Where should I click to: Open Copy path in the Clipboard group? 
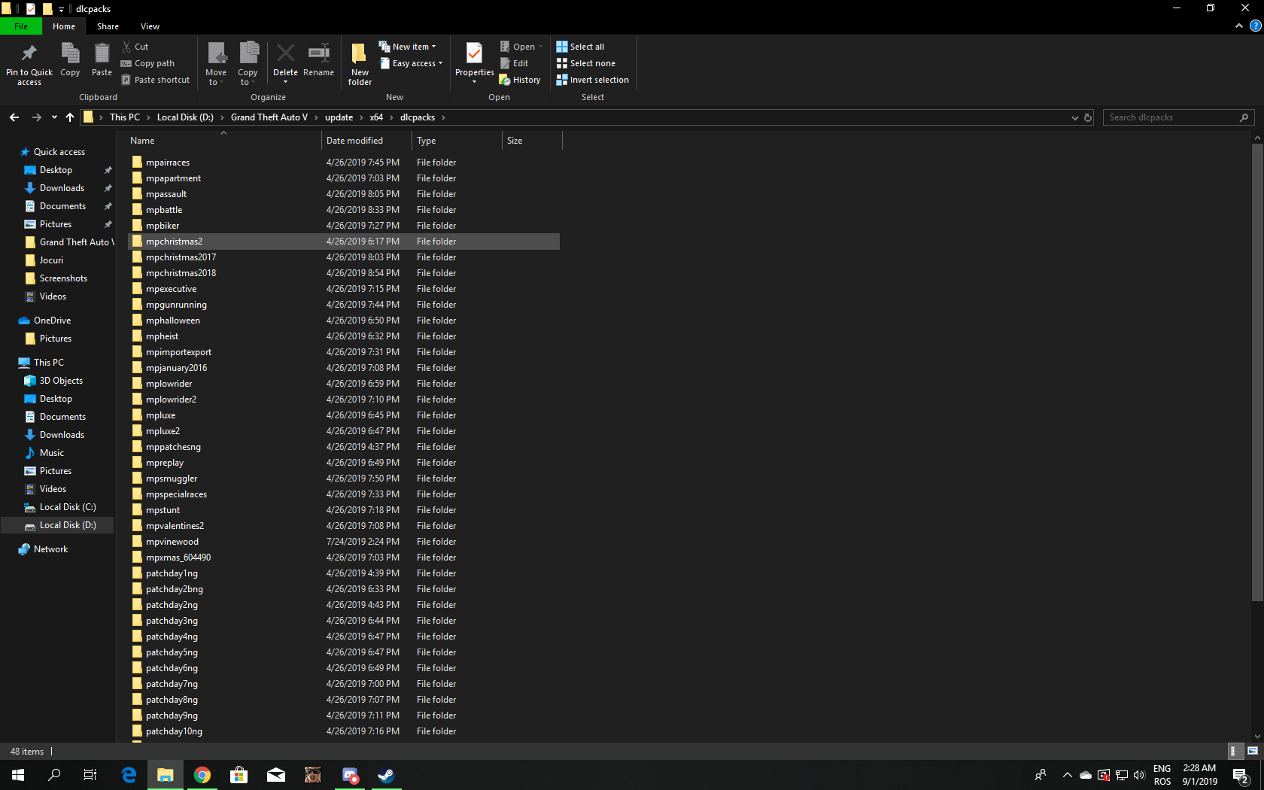coord(147,63)
